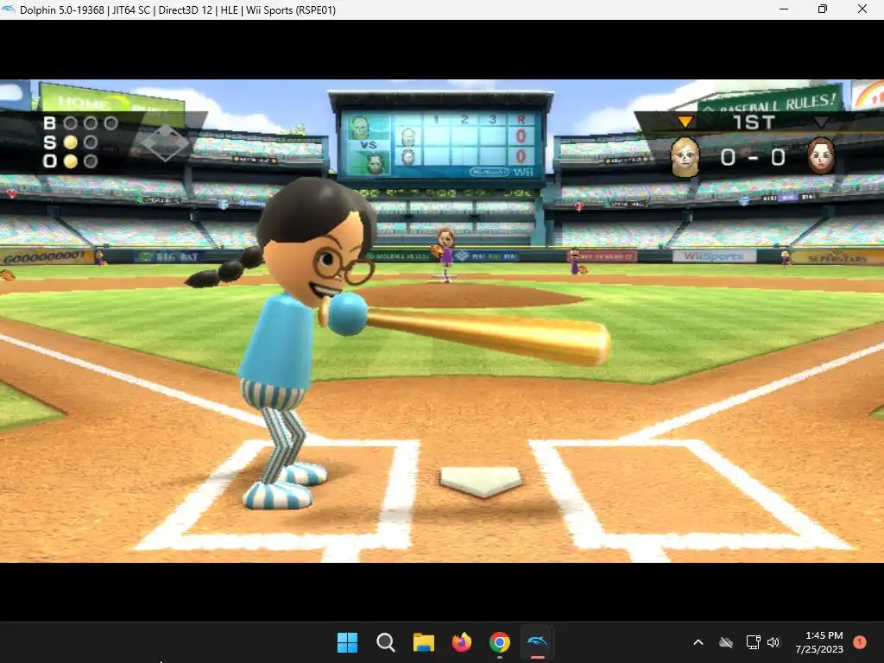Click the Dolphin logo in the title bar
This screenshot has height=663, width=884.
[x=8, y=9]
